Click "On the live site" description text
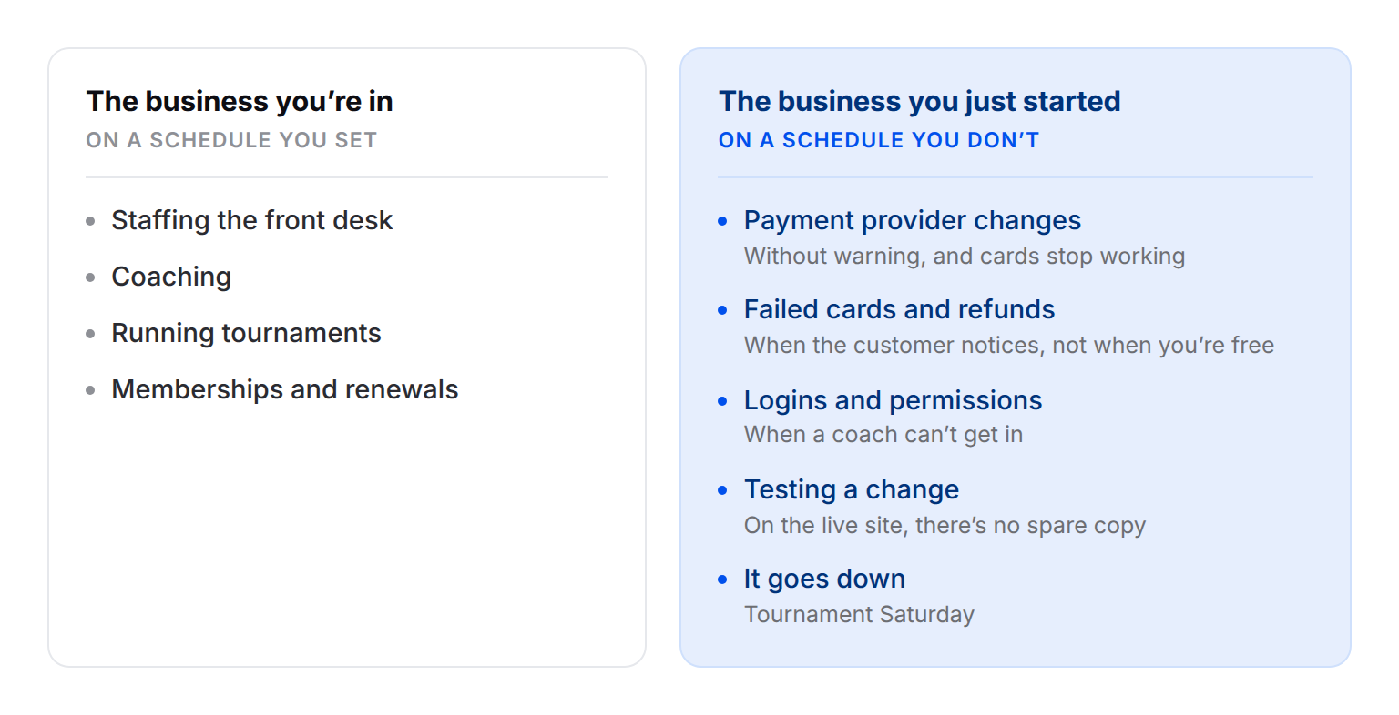 pos(945,526)
